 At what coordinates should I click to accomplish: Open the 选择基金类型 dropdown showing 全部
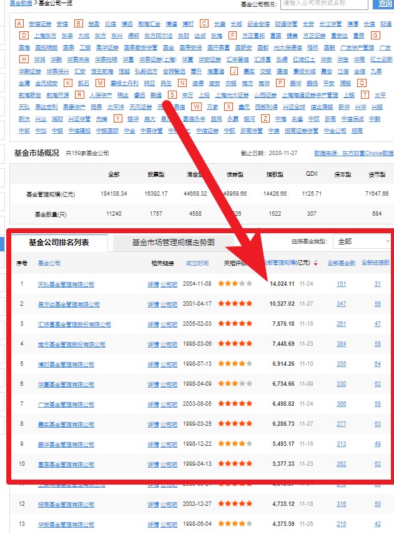(362, 241)
